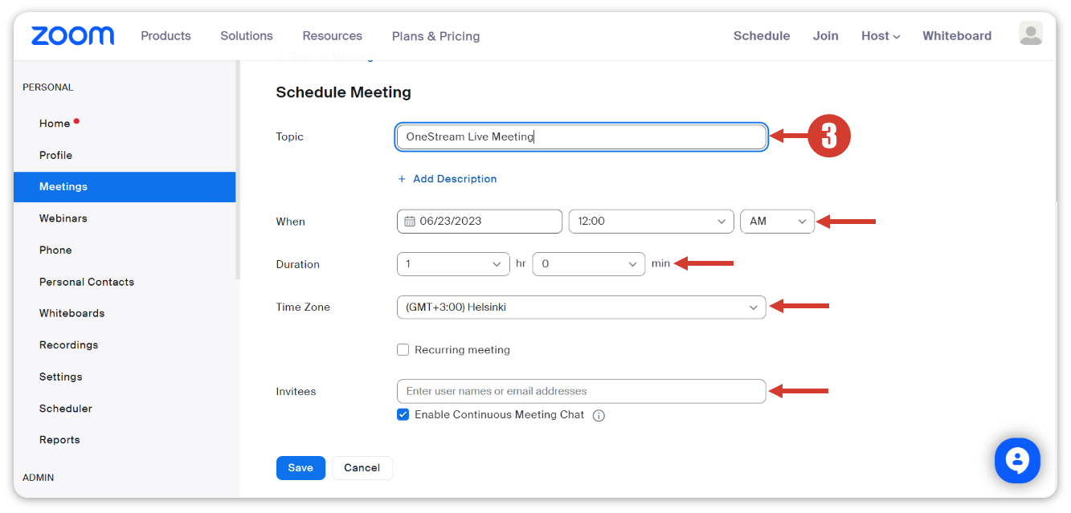Image resolution: width=1071 pixels, height=513 pixels.
Task: Open the duration minutes dropdown
Action: (x=588, y=264)
